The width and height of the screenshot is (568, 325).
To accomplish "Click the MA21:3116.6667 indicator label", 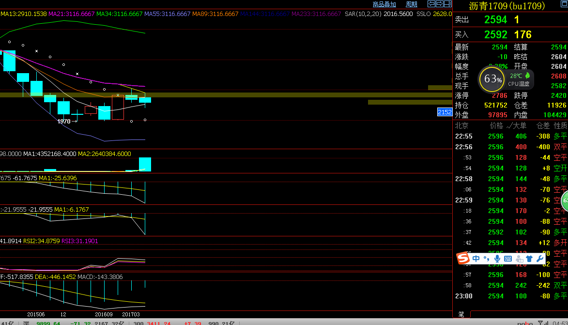I will tap(71, 14).
